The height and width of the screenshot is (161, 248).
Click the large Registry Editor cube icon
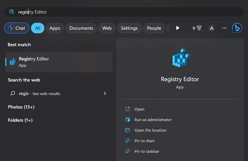coord(180,58)
